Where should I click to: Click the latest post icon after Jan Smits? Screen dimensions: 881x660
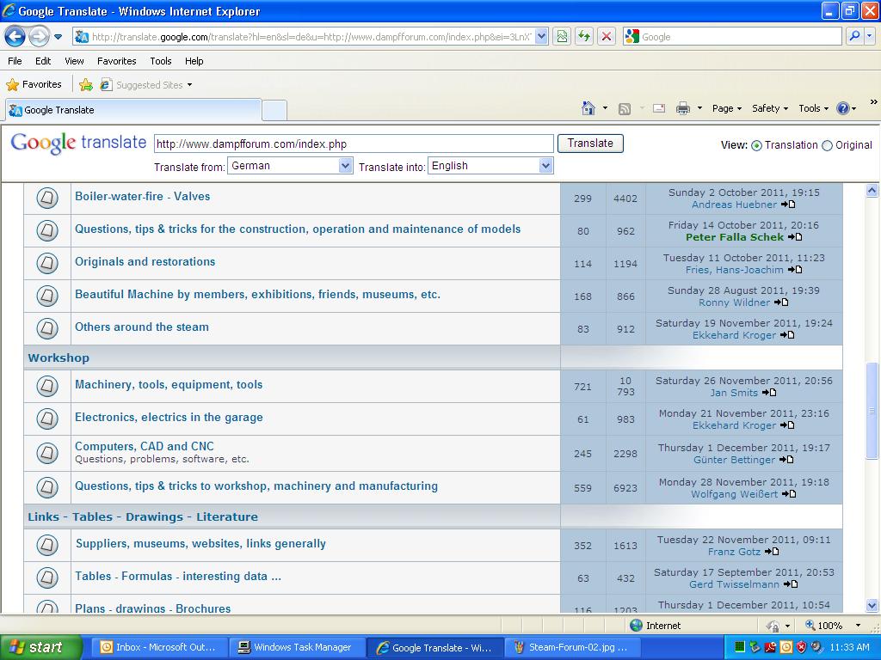[769, 392]
